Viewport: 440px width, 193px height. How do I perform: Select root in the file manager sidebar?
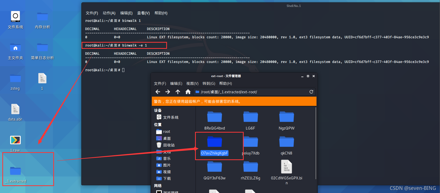point(163,132)
